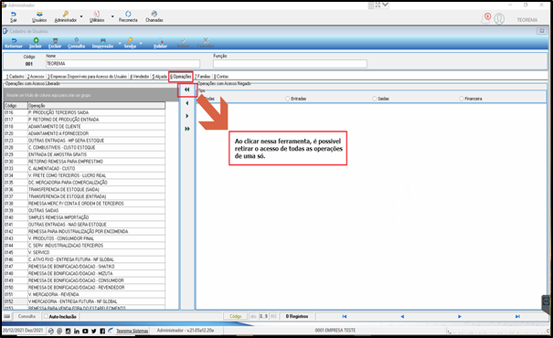553x338 pixels.
Task: Select row 0136 TRANSFERÊNCIA DE ESTOQUE (SAÍDA)
Action: point(84,189)
